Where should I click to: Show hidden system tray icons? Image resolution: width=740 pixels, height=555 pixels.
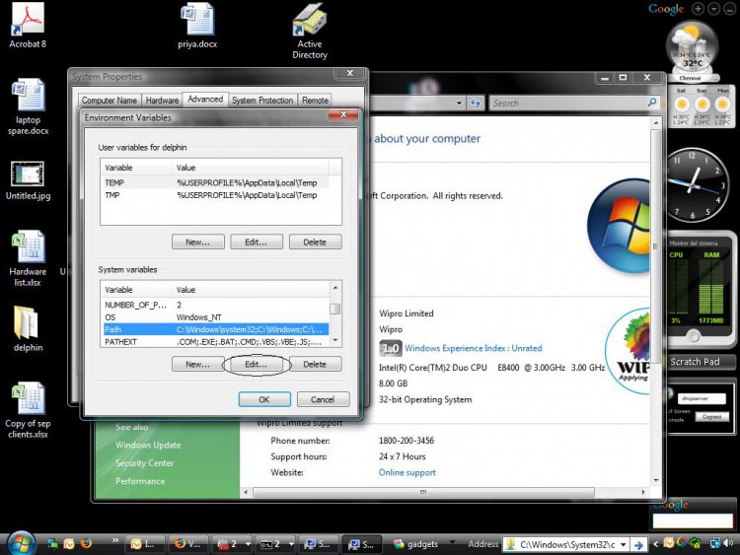tap(655, 544)
